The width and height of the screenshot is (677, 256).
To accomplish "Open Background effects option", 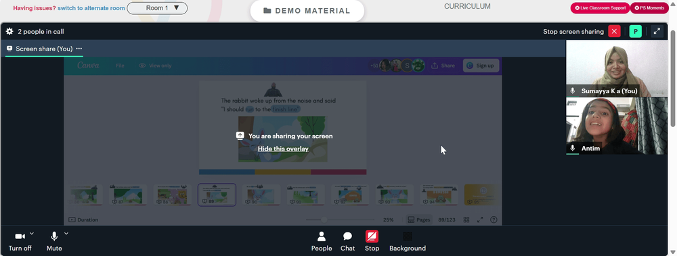I will 408,241.
